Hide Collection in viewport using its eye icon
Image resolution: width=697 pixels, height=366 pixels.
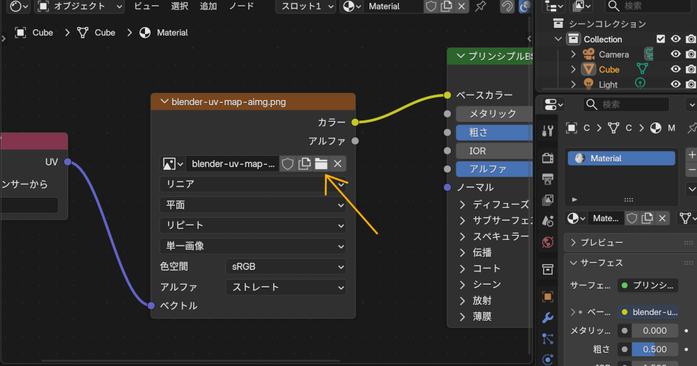675,39
